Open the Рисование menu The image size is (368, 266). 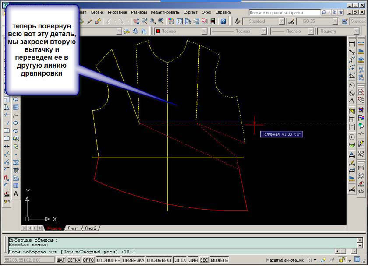click(117, 12)
